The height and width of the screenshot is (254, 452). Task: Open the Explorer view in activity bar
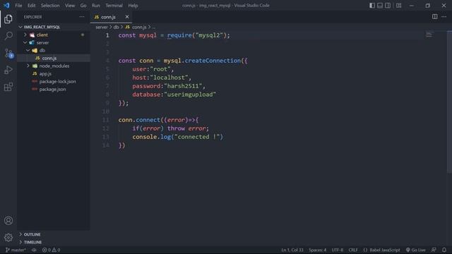(x=8, y=19)
